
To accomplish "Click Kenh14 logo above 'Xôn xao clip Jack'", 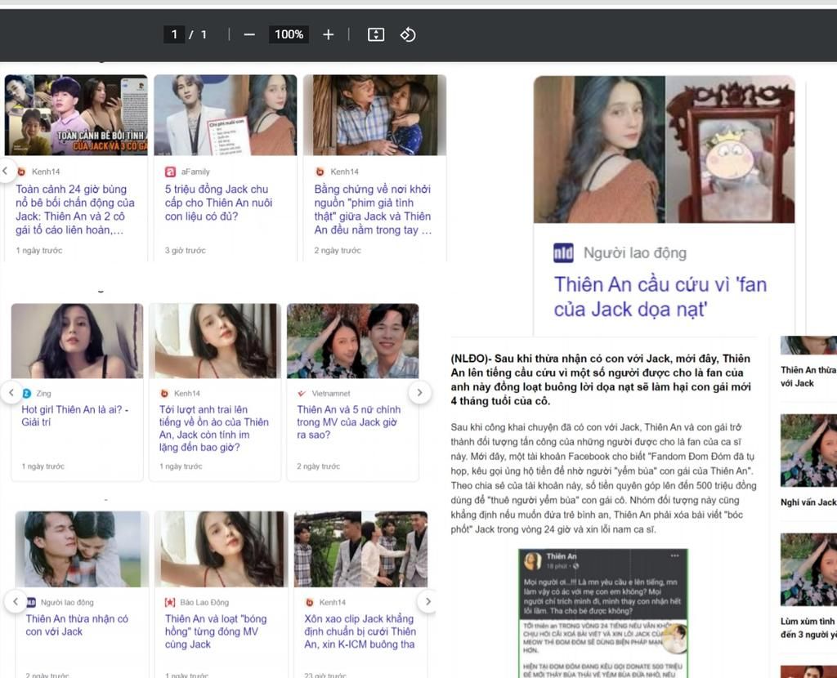I will click(x=309, y=602).
